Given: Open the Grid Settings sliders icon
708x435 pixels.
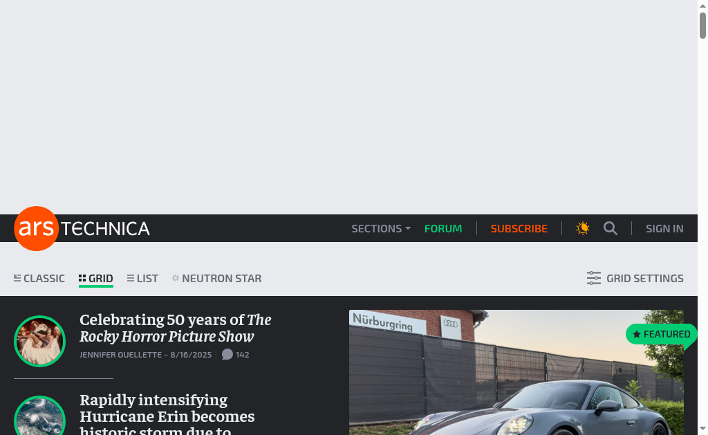Looking at the screenshot, I should pyautogui.click(x=594, y=278).
